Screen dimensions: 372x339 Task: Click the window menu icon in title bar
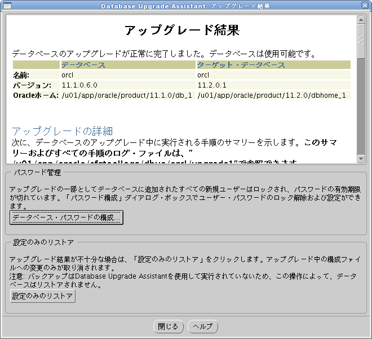point(7,6)
